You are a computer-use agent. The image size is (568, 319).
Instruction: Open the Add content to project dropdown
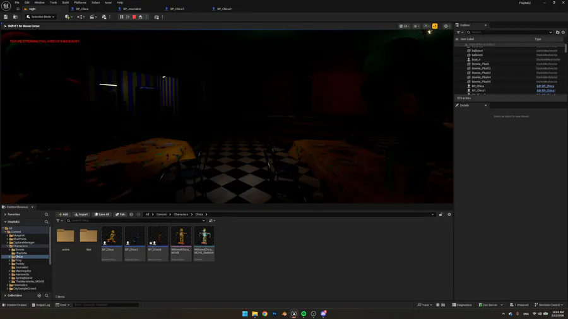[68, 16]
